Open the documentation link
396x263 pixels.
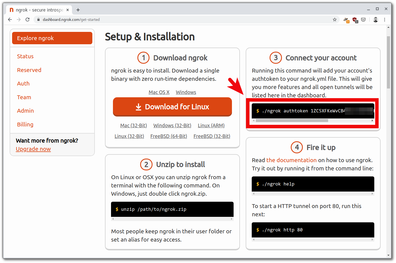coord(291,160)
